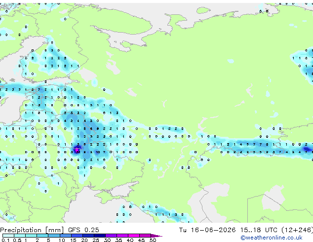Click the 10–15 mm legend color box

(65, 236)
